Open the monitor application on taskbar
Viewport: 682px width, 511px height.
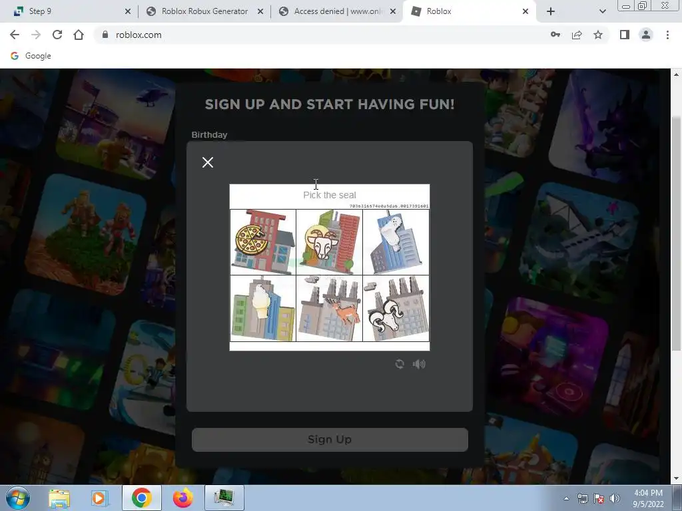click(x=224, y=498)
